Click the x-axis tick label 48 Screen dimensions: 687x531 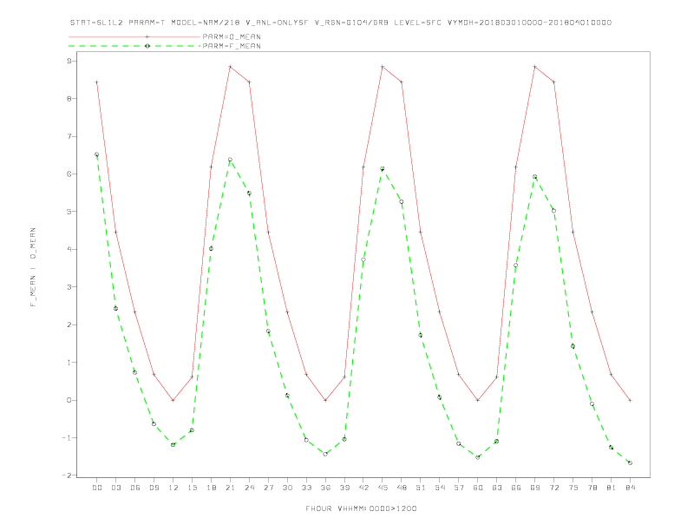tap(402, 488)
